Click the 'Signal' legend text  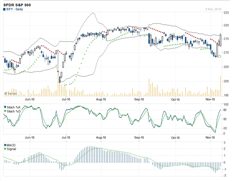11,149
